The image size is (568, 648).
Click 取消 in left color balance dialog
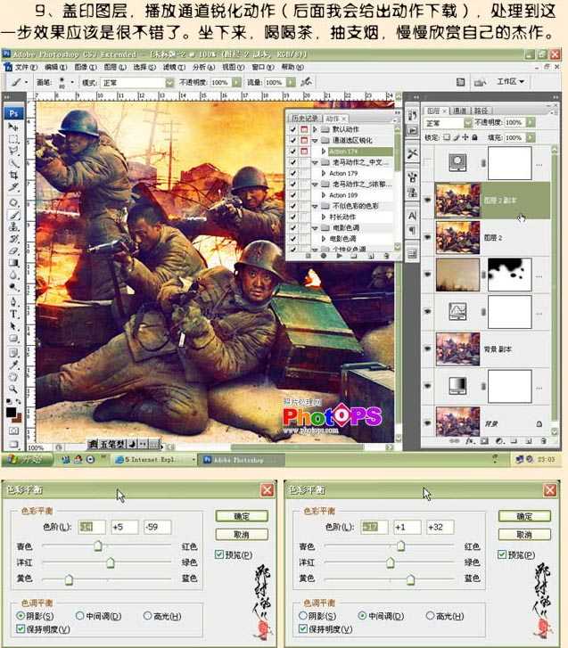(x=242, y=534)
